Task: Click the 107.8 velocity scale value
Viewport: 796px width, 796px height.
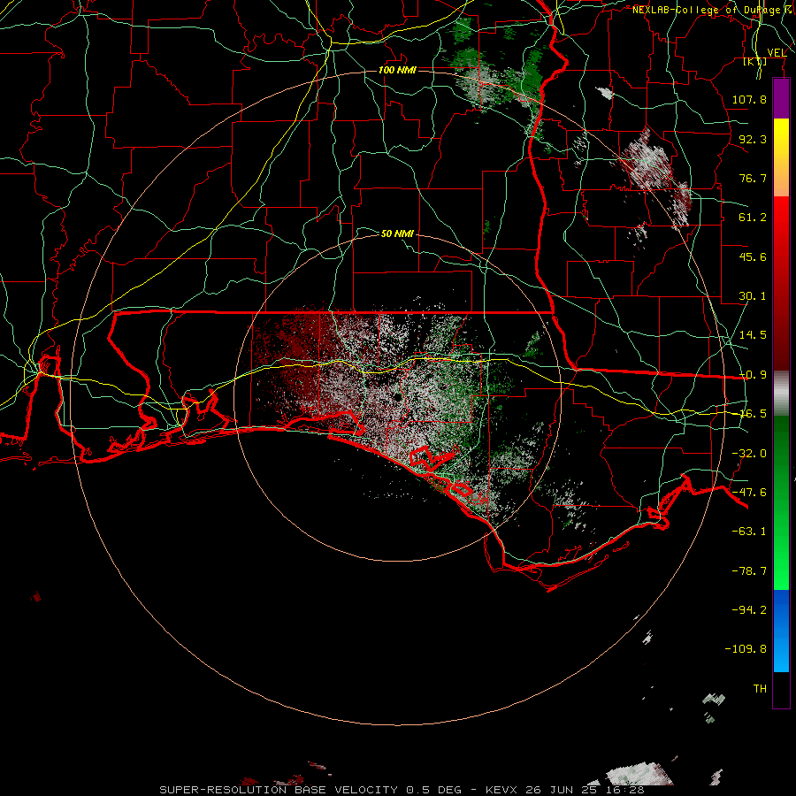Action: click(749, 99)
